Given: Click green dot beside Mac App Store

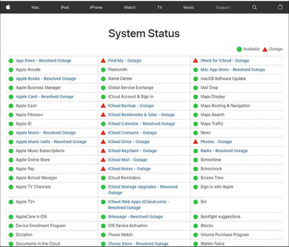Looking at the screenshot, I should point(195,70).
